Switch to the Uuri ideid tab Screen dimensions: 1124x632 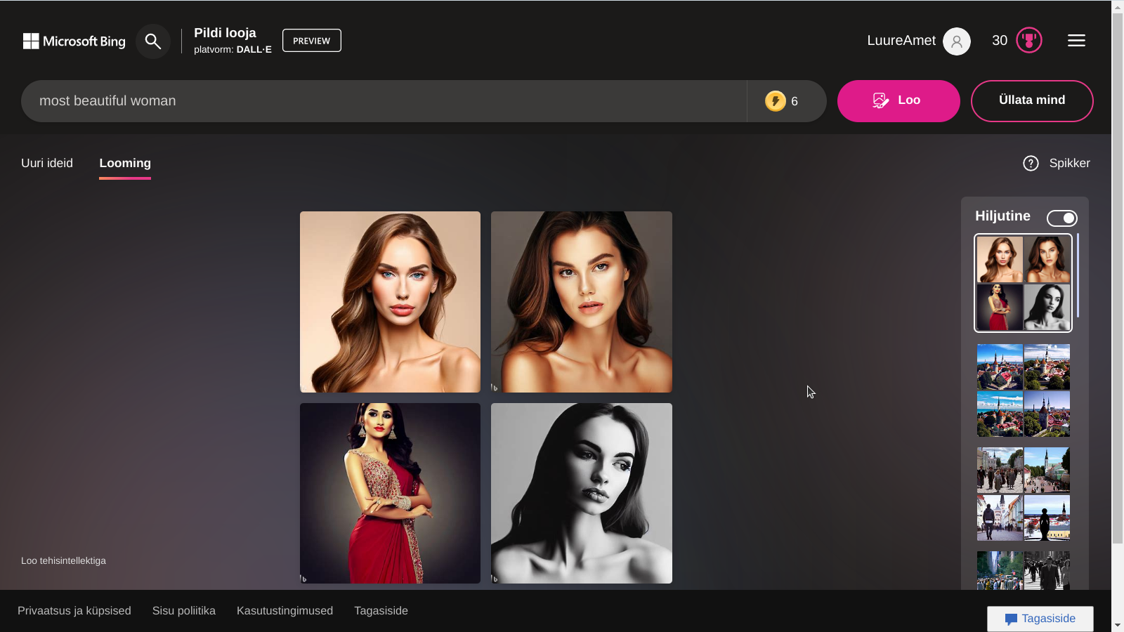point(47,163)
